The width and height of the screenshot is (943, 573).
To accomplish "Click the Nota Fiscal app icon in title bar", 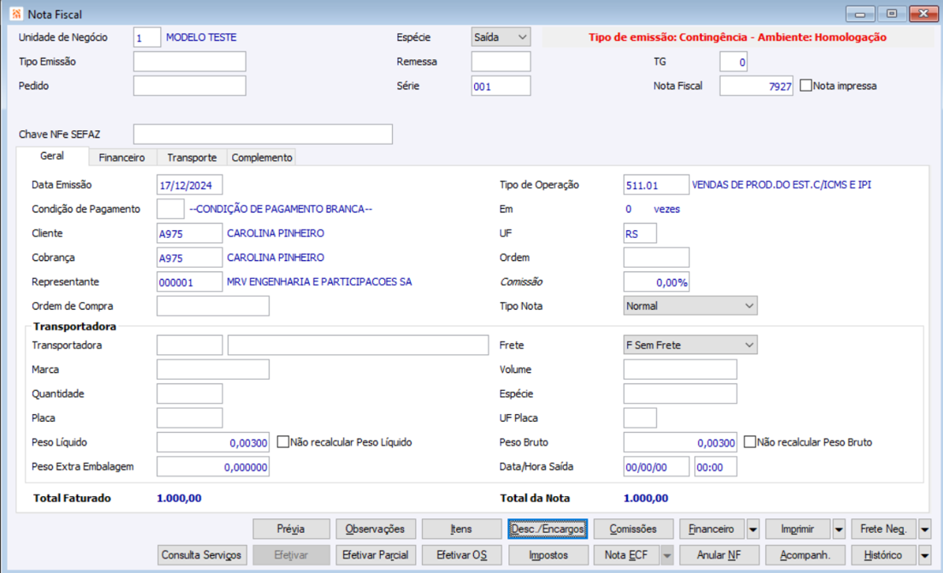I will tap(17, 13).
